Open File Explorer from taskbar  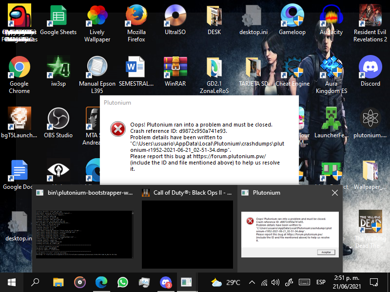click(58, 282)
